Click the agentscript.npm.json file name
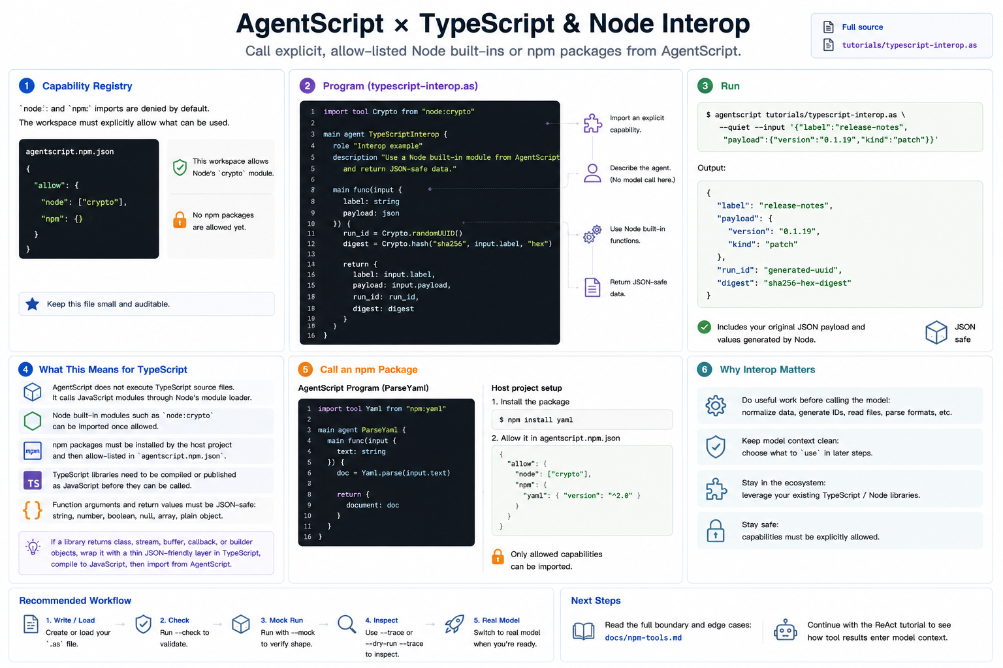This screenshot has width=1003, height=668. (70, 151)
